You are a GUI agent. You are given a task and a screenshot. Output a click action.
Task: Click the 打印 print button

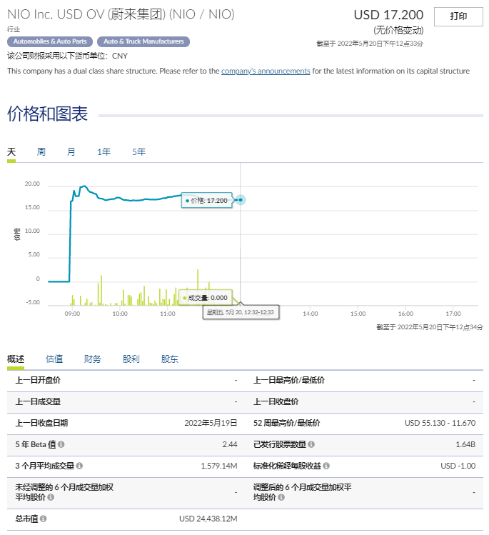[x=458, y=16]
